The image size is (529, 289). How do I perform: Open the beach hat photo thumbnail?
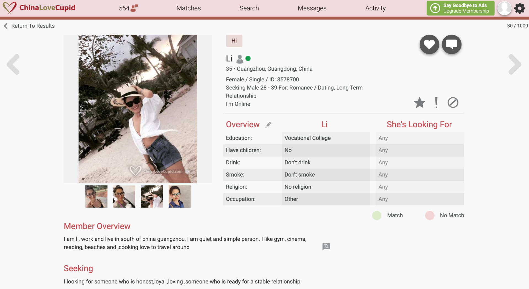point(152,196)
